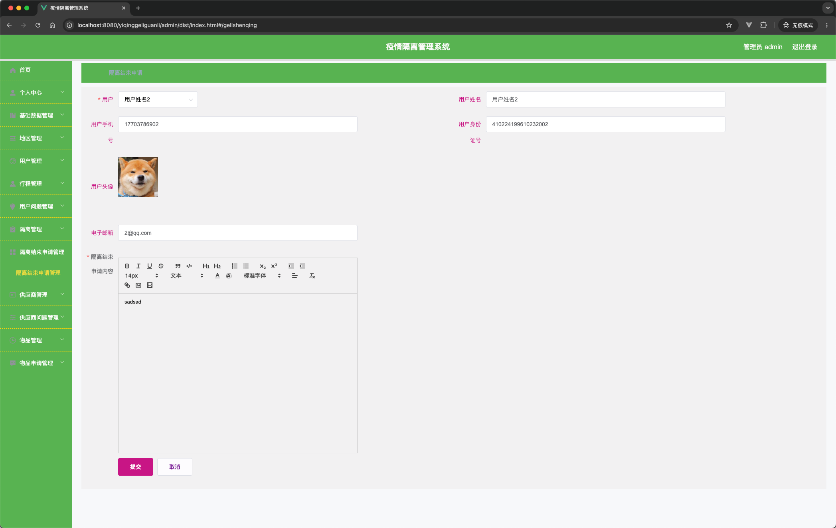
Task: Reload the page in browser
Action: pyautogui.click(x=38, y=25)
